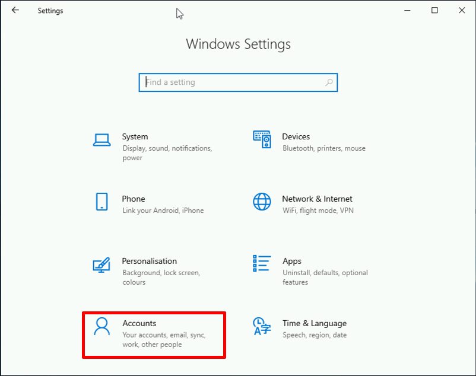Open the Devices keyboard and speaker icon
This screenshot has width=476, height=376.
[x=262, y=139]
